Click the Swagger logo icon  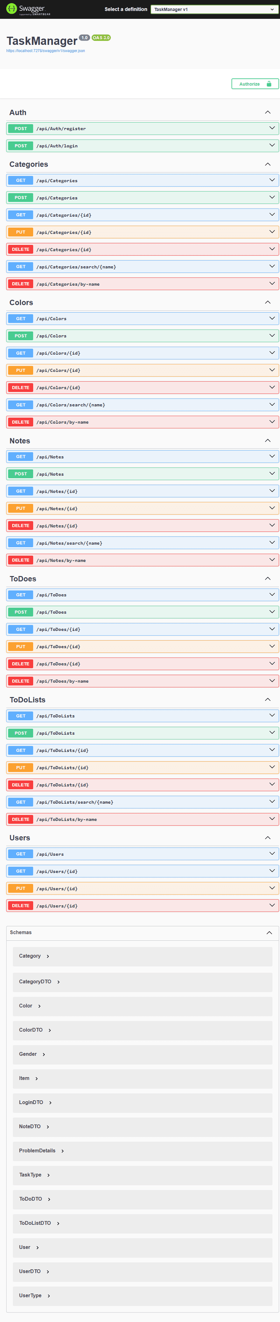click(x=11, y=9)
